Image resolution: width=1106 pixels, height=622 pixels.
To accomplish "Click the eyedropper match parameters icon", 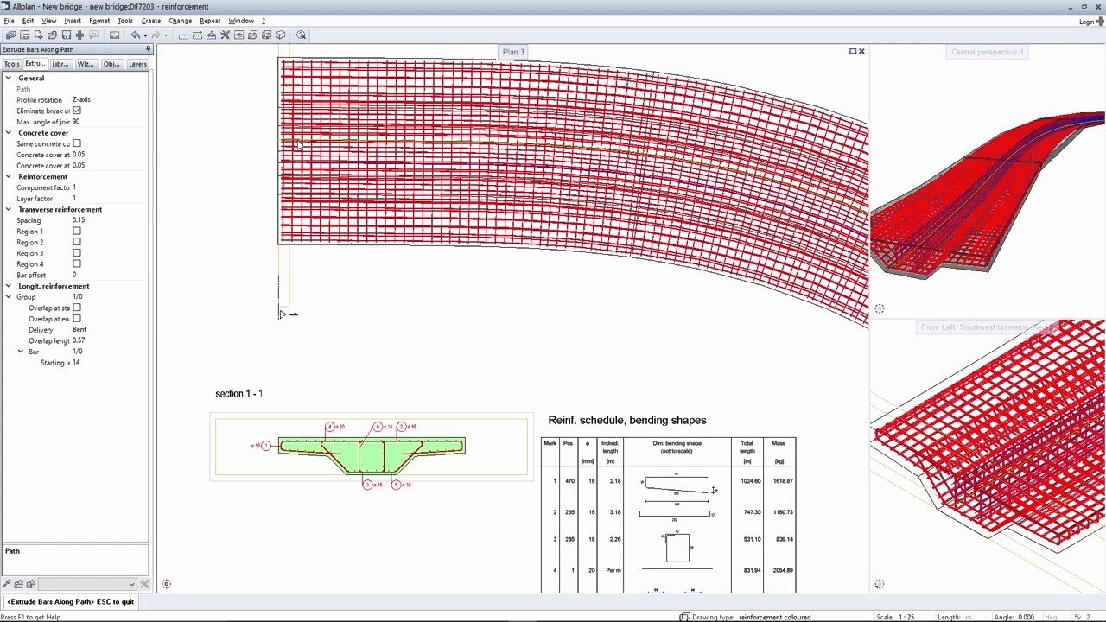I will tap(7, 584).
